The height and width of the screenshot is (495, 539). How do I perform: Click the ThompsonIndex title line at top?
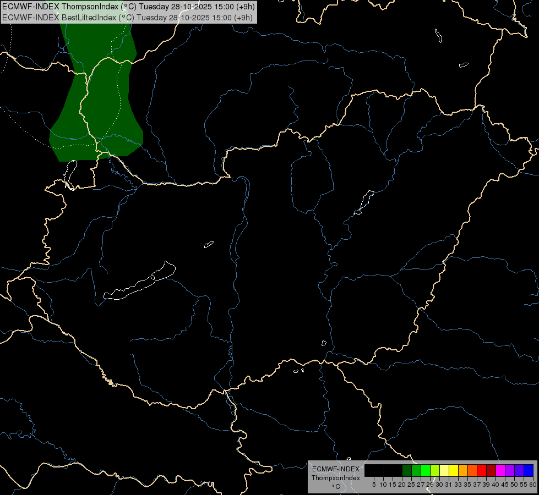pos(128,7)
